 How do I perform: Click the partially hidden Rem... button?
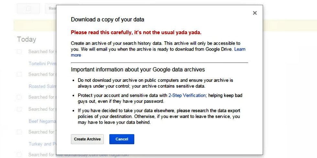point(51,9)
